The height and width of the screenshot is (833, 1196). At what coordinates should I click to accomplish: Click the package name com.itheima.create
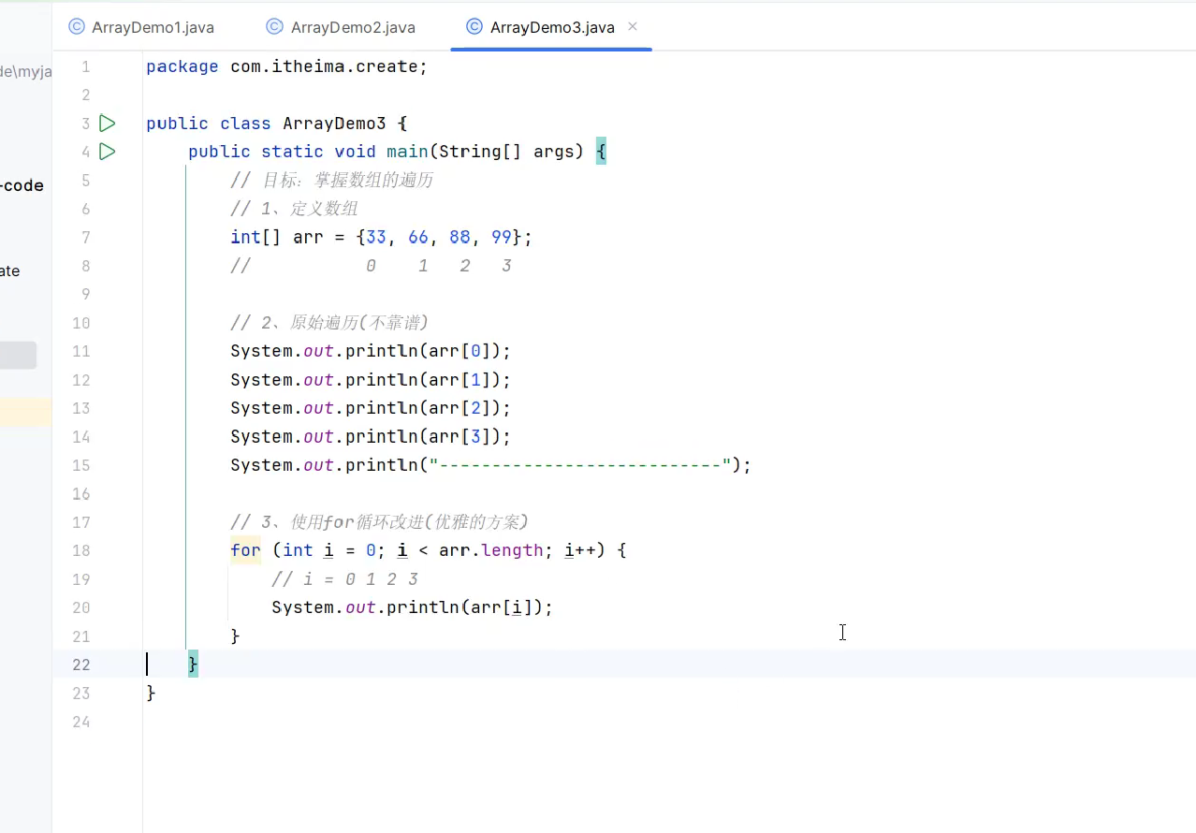[x=326, y=66]
